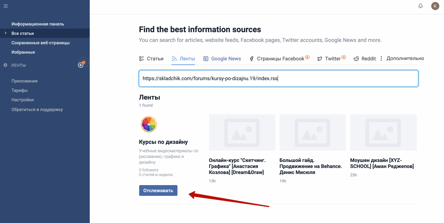This screenshot has height=223, width=444.
Task: Open the user profile avatar
Action: (435, 6)
